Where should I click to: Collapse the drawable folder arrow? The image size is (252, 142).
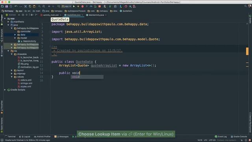click(x=12, y=54)
